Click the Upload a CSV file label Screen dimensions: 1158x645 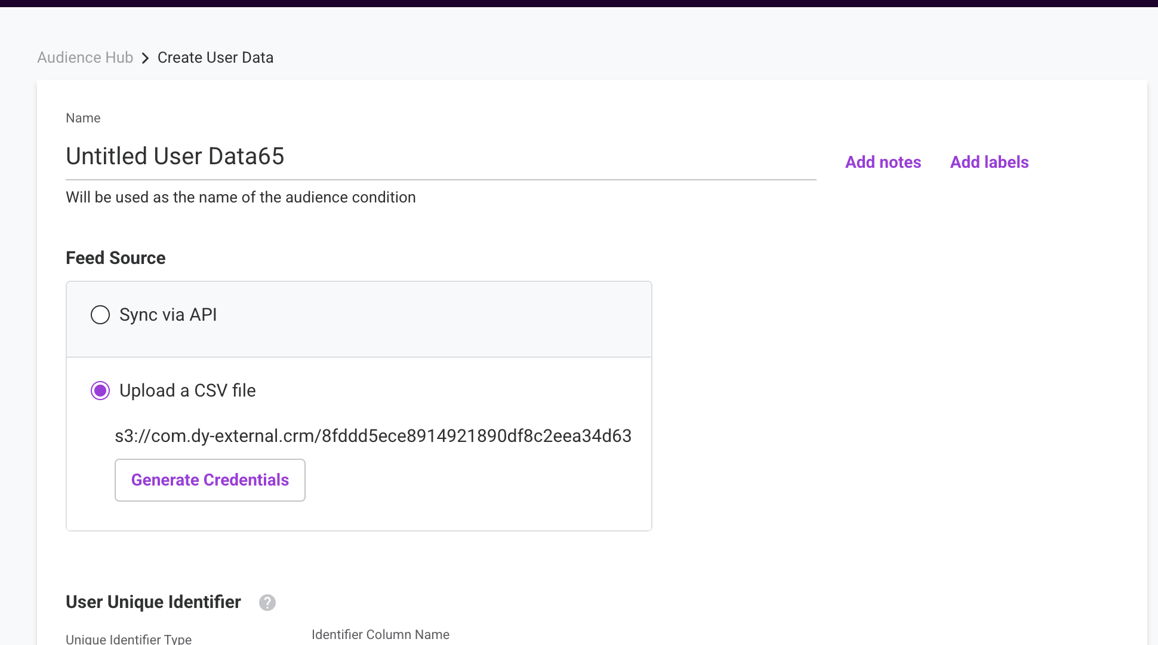[187, 391]
